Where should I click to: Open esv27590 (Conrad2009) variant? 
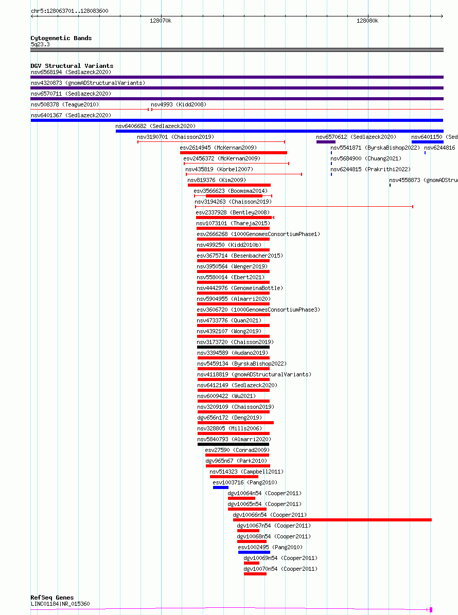pyautogui.click(x=237, y=450)
